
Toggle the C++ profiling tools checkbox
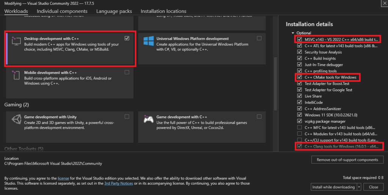tap(299, 71)
